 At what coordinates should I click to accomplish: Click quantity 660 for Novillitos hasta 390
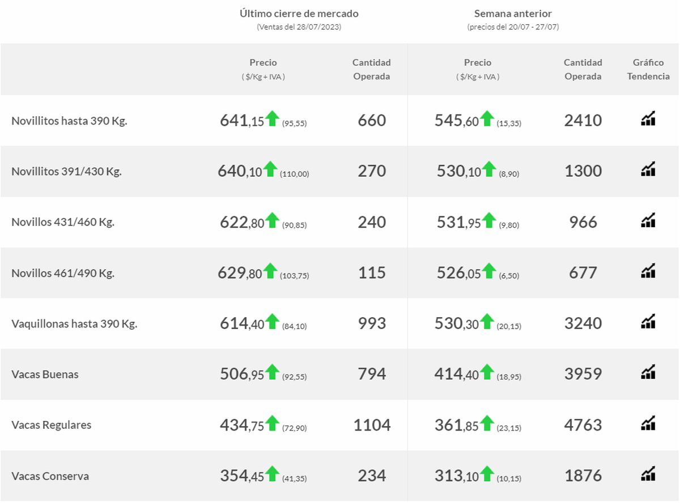tap(372, 120)
